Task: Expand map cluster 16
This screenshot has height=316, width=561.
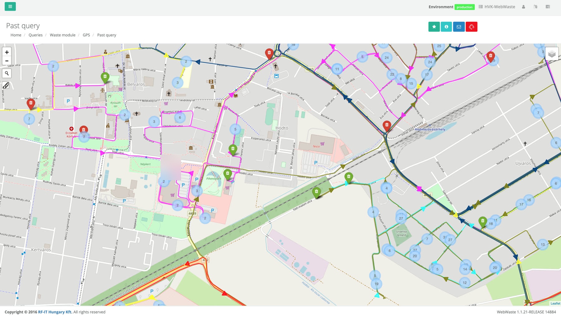Action: tap(529, 200)
